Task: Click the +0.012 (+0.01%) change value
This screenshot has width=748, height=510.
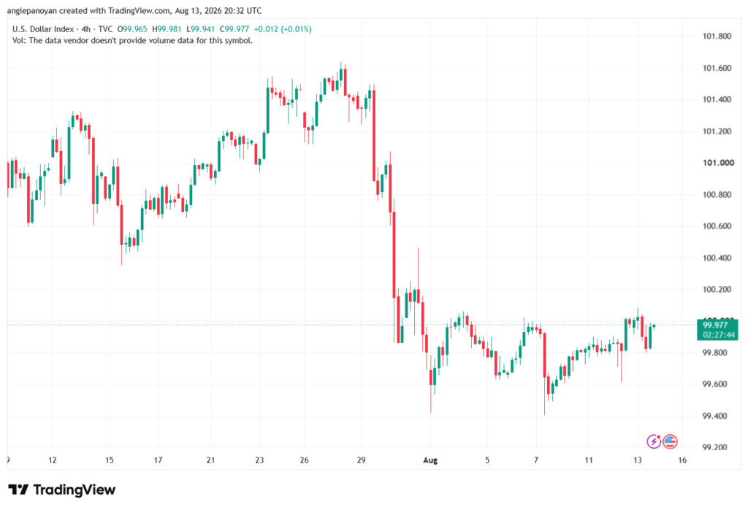Action: pyautogui.click(x=283, y=29)
